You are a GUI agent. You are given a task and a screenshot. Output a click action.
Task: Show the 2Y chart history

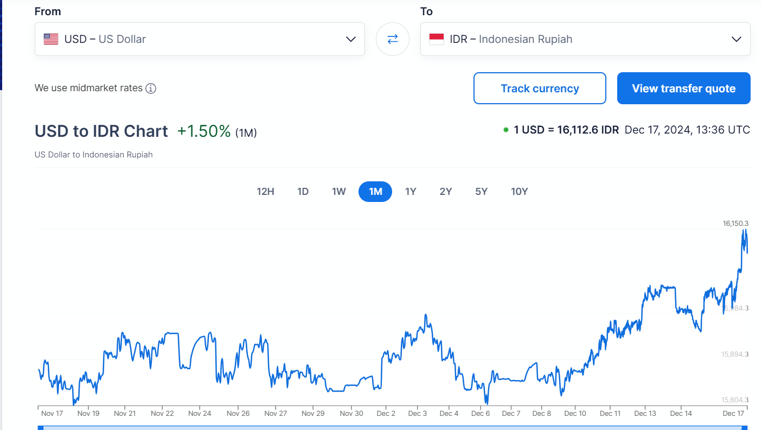coord(445,192)
